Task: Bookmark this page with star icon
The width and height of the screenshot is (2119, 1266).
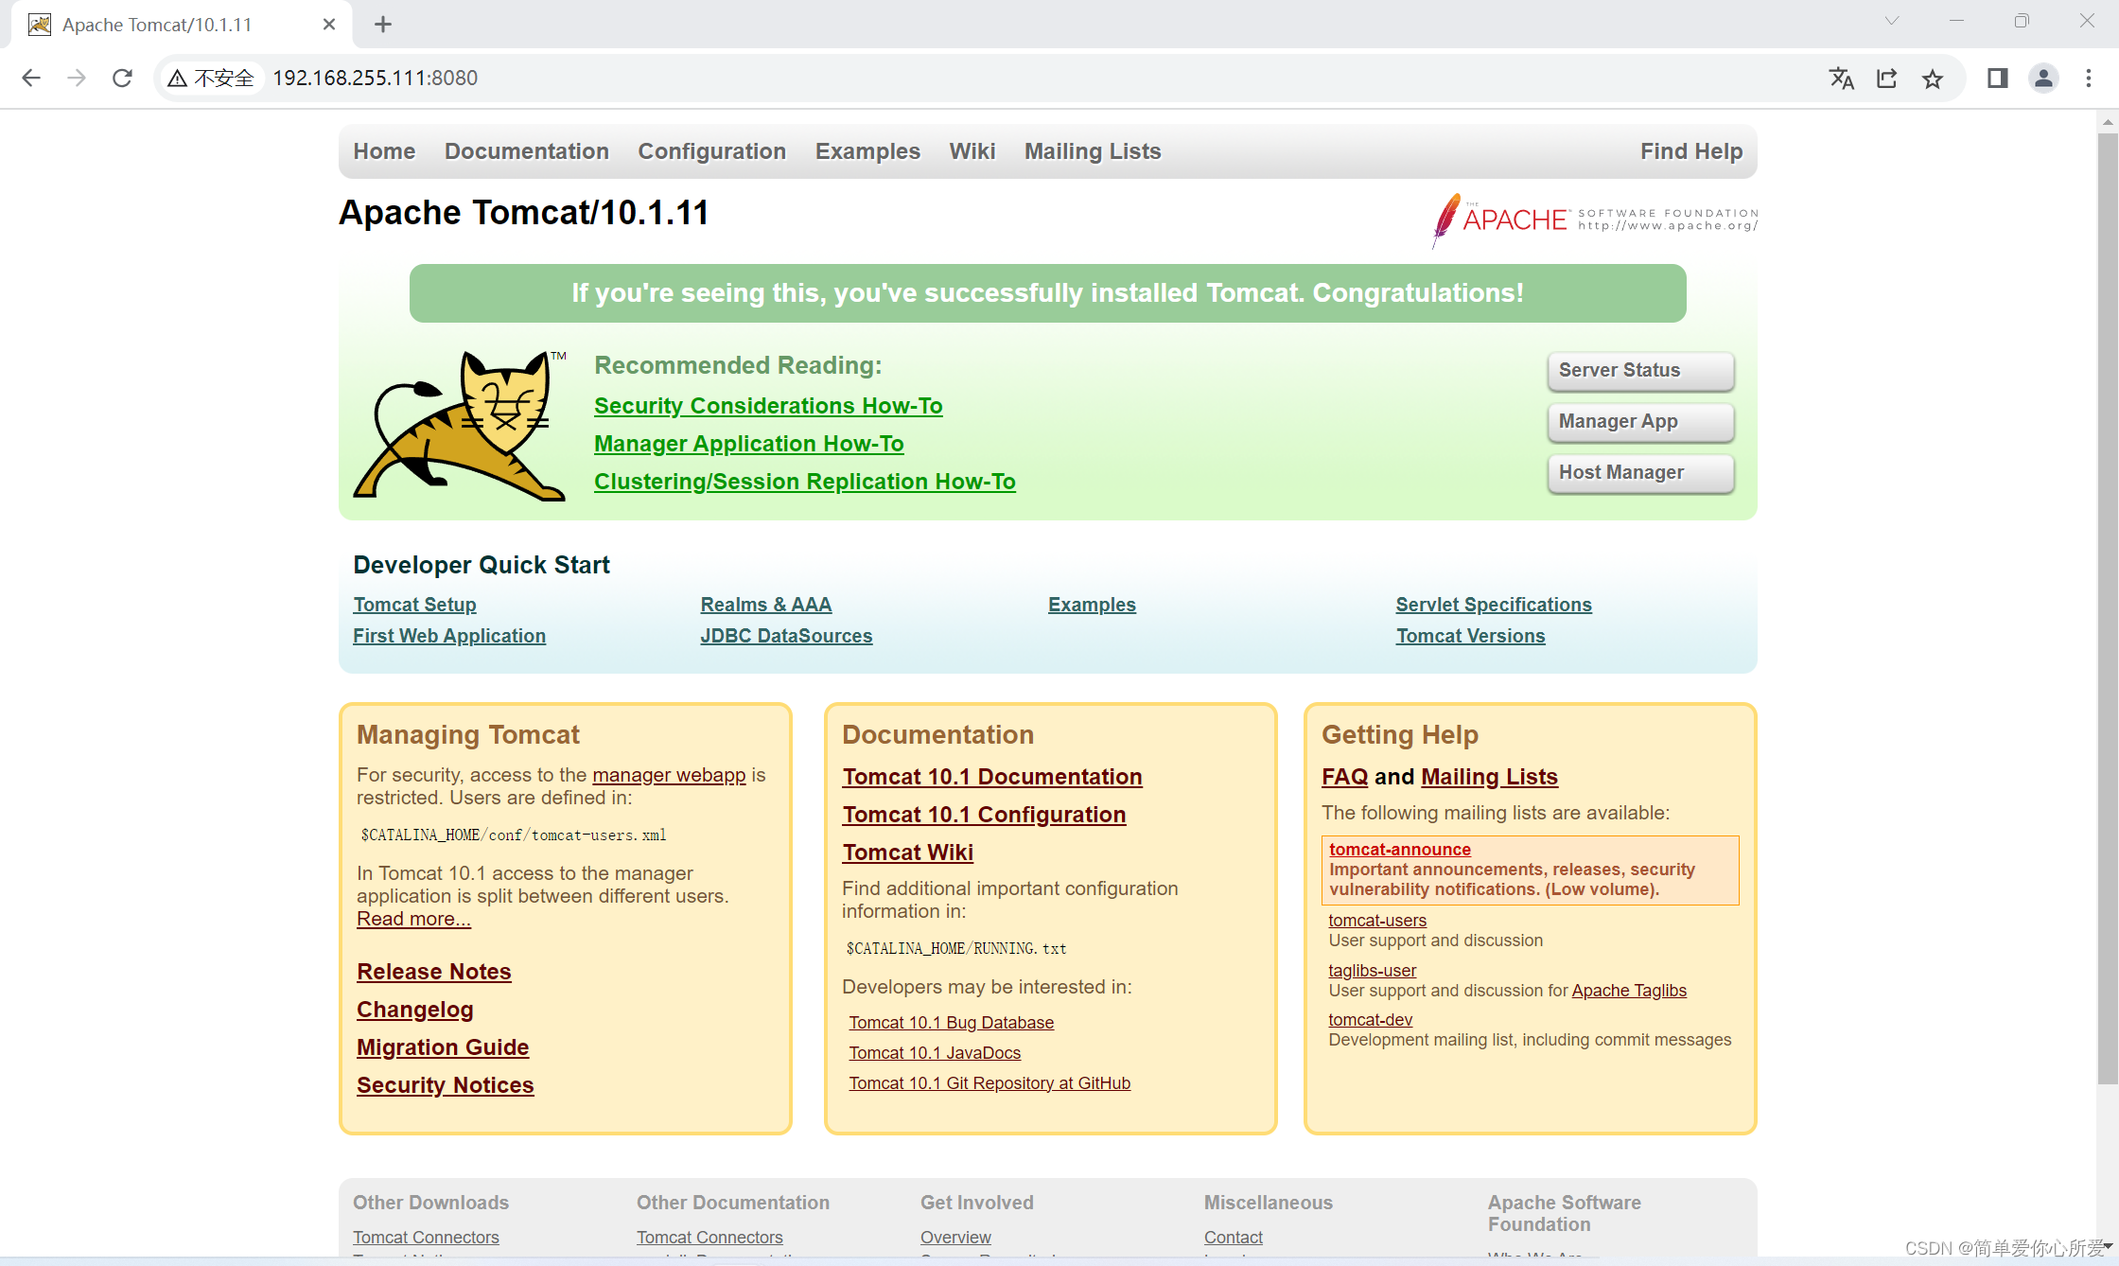Action: click(x=1932, y=79)
